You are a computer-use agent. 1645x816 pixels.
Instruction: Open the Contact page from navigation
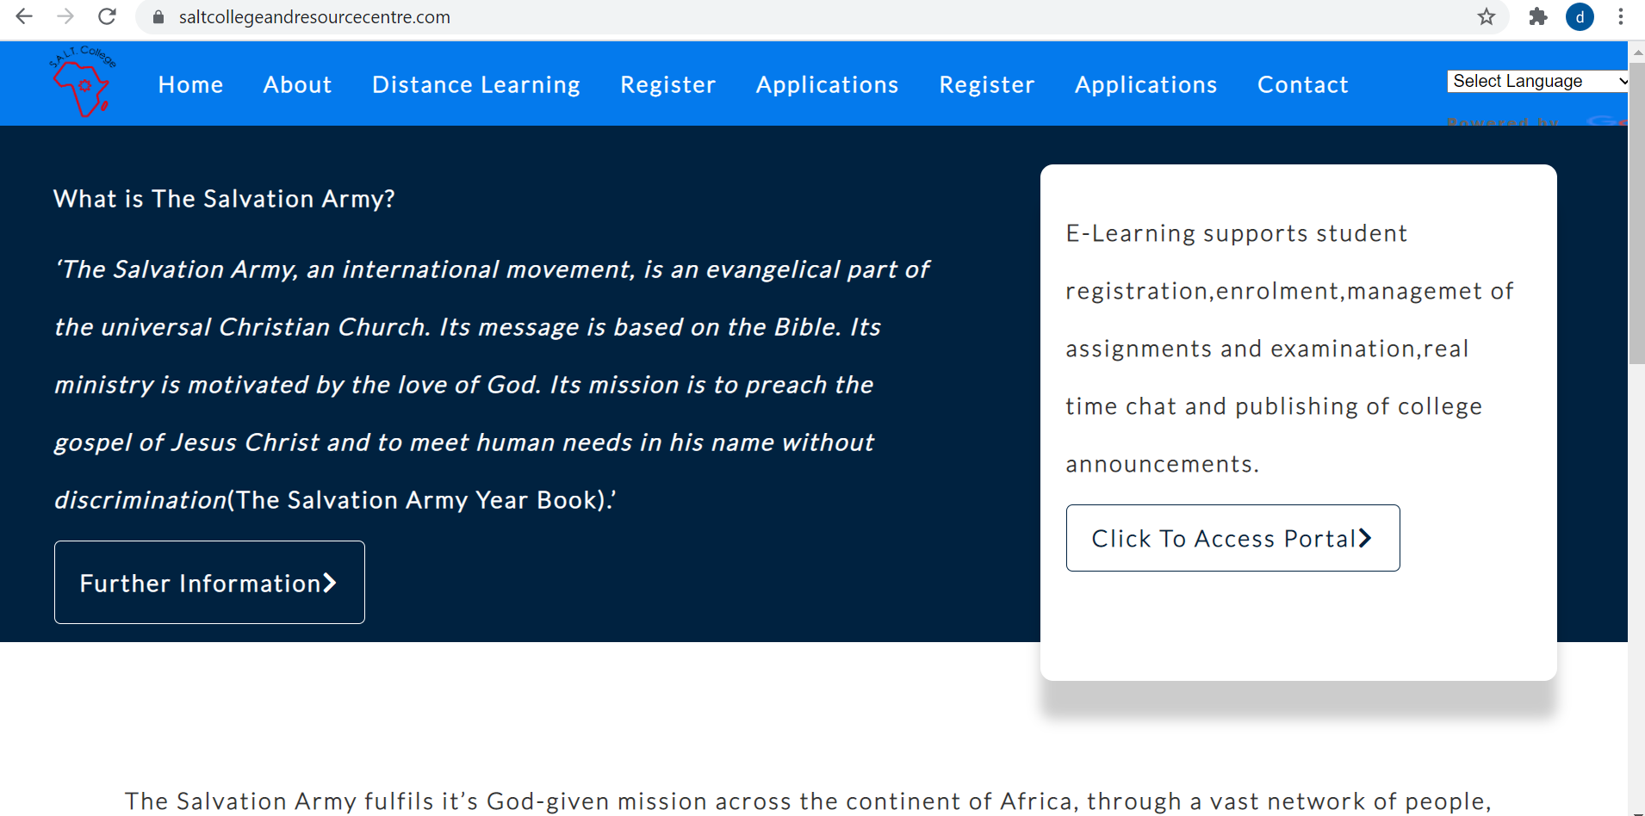tap(1302, 84)
